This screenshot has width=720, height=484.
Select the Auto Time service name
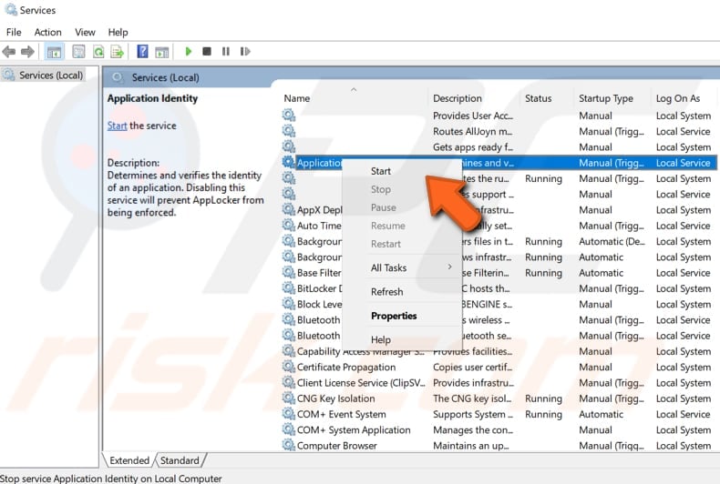pyautogui.click(x=319, y=226)
